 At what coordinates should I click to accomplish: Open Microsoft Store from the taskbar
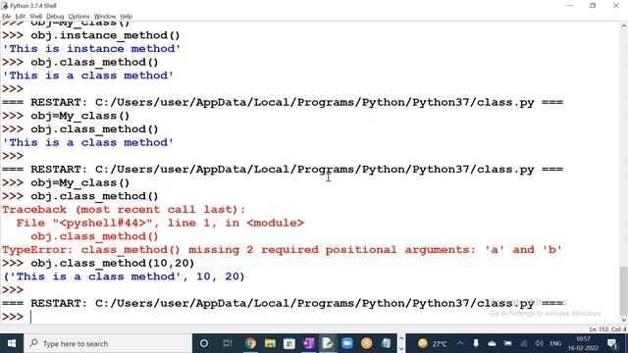[x=289, y=343]
